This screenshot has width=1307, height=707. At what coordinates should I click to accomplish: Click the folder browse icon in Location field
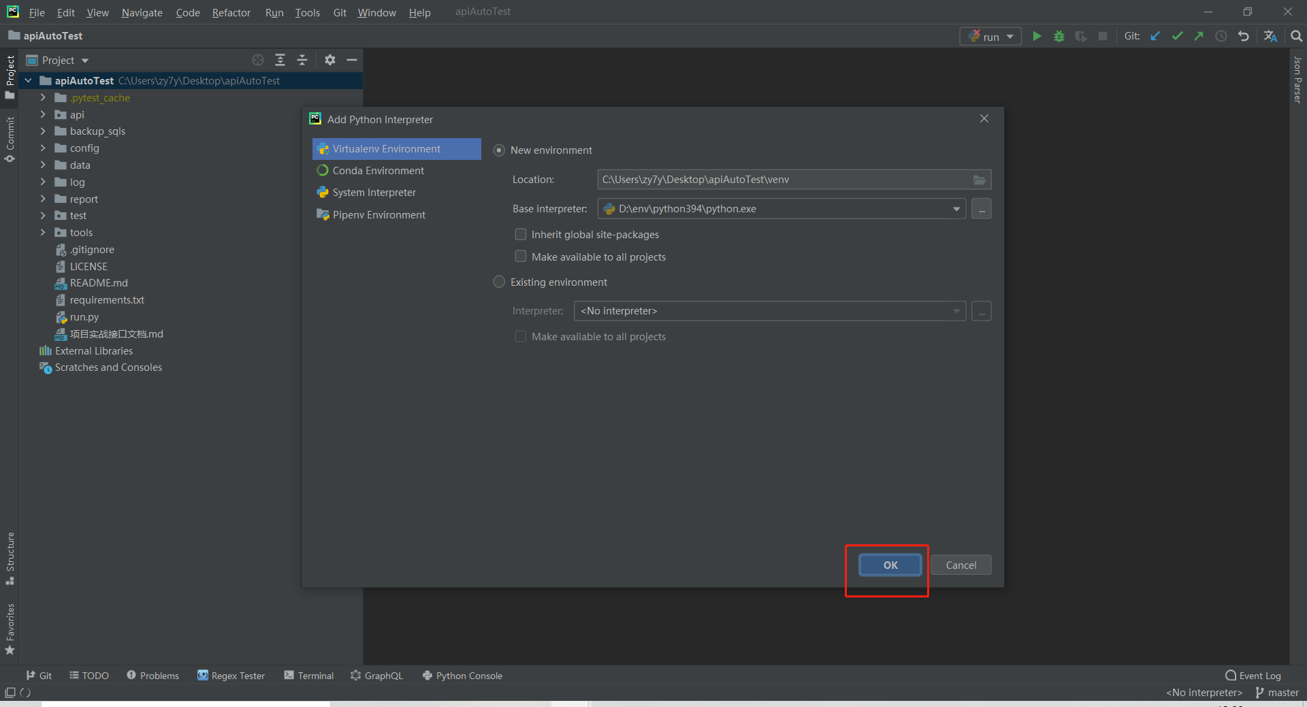(979, 180)
